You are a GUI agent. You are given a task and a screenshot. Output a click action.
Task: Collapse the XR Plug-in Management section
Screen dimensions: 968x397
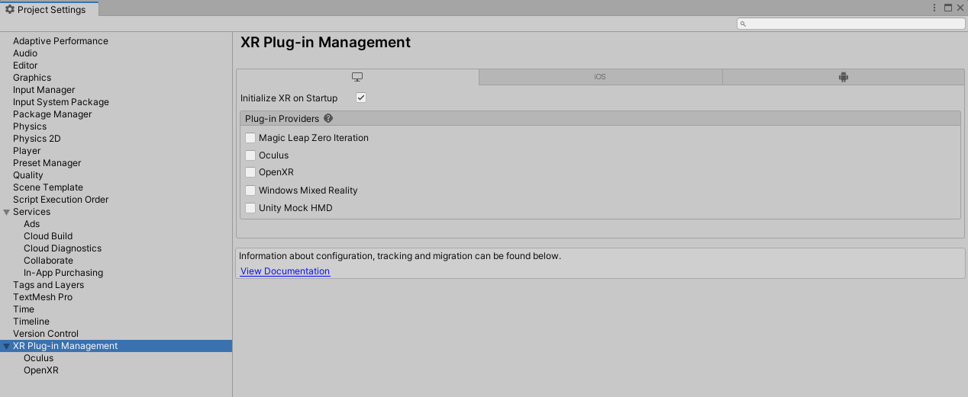coord(7,346)
